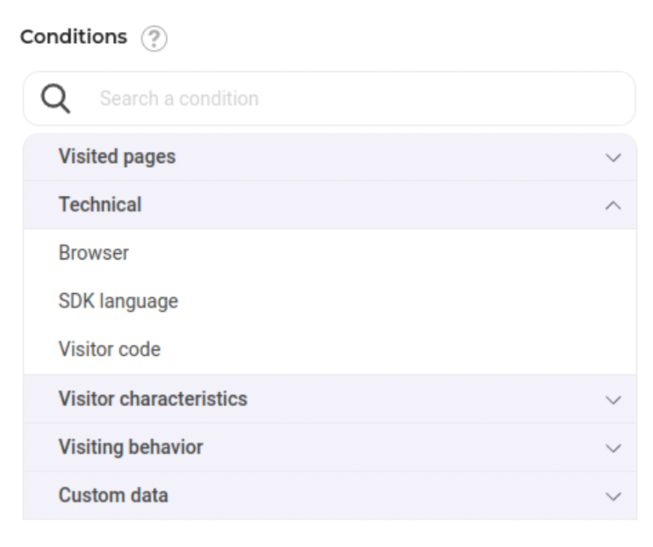Click the Conditions heading text
This screenshot has height=547, width=653.
74,37
